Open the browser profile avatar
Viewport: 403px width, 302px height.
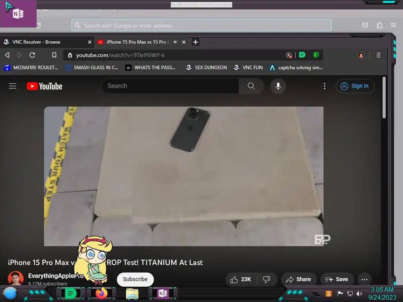tap(361, 55)
